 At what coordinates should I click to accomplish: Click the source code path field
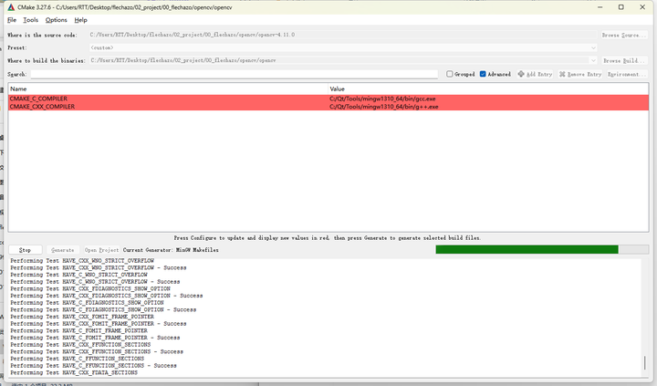(x=343, y=35)
